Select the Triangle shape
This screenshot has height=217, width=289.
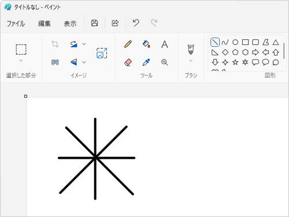click(x=276, y=42)
